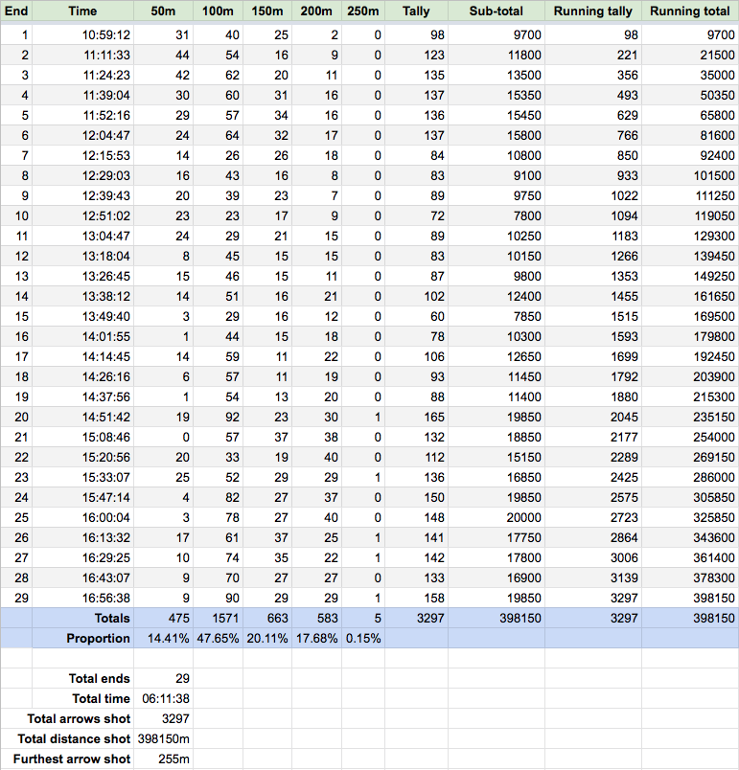Click the 'Running total' column header
Screen dimensions: 739x770
[690, 11]
